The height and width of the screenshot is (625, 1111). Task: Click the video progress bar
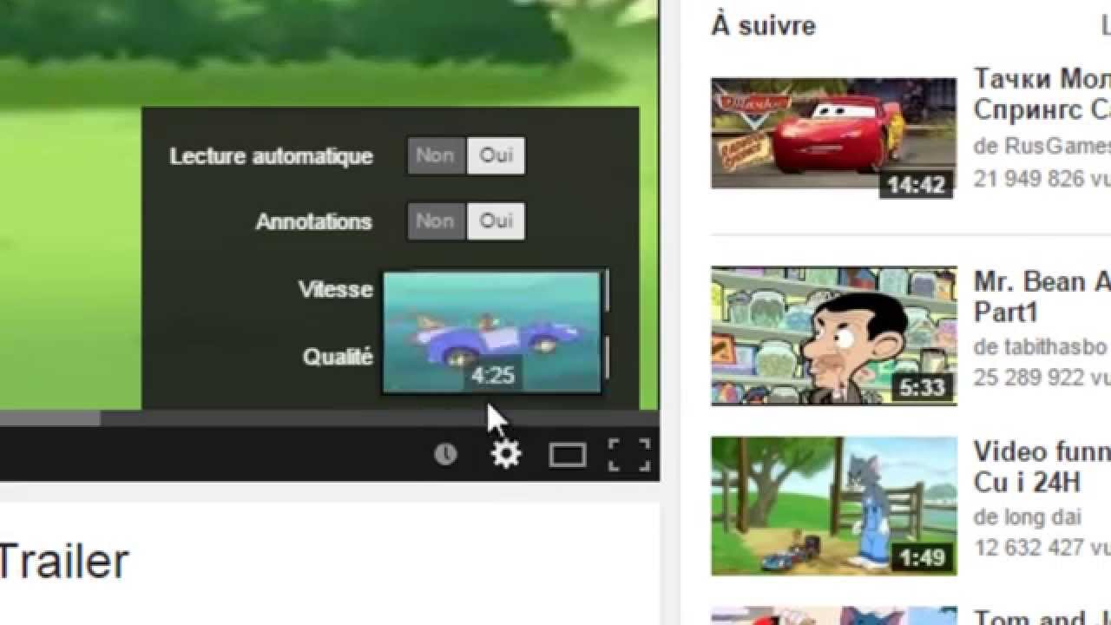pos(330,418)
